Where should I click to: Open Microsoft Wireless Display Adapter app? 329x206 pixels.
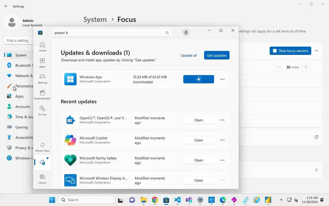[199, 180]
